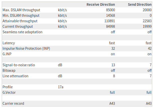
Task: Click the Receive Direction column header
Action: [x=101, y=4]
